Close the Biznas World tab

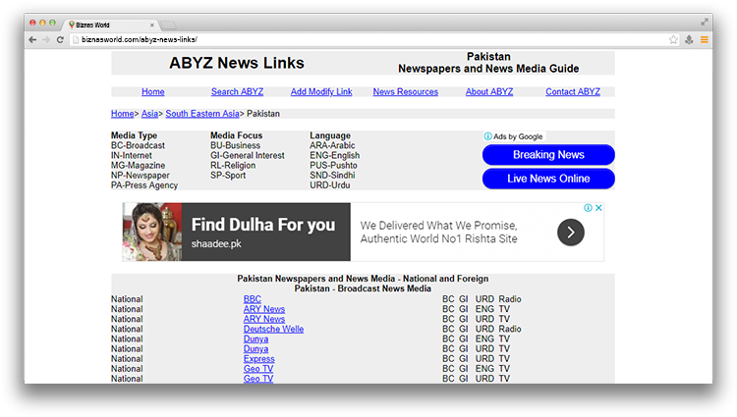click(x=151, y=25)
